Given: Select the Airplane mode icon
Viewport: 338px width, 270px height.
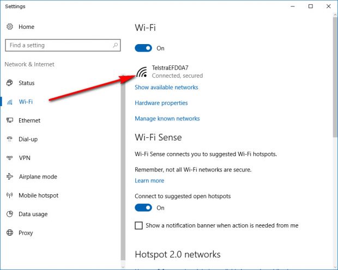Looking at the screenshot, I should tap(9, 176).
